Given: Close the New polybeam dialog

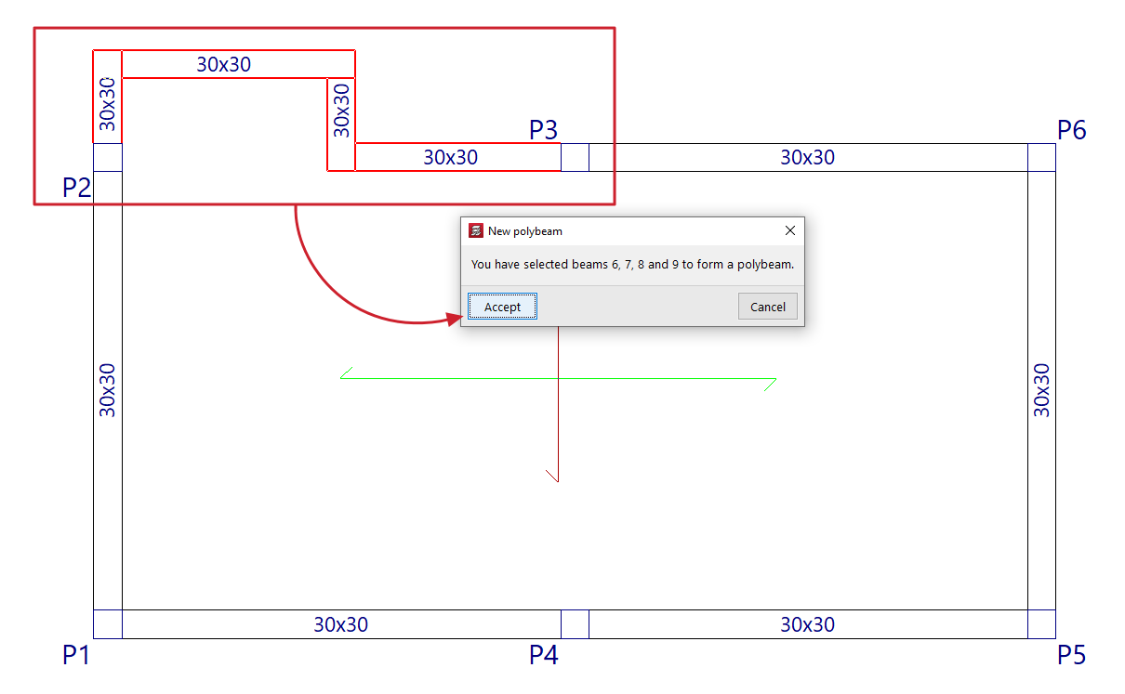Looking at the screenshot, I should click(790, 230).
